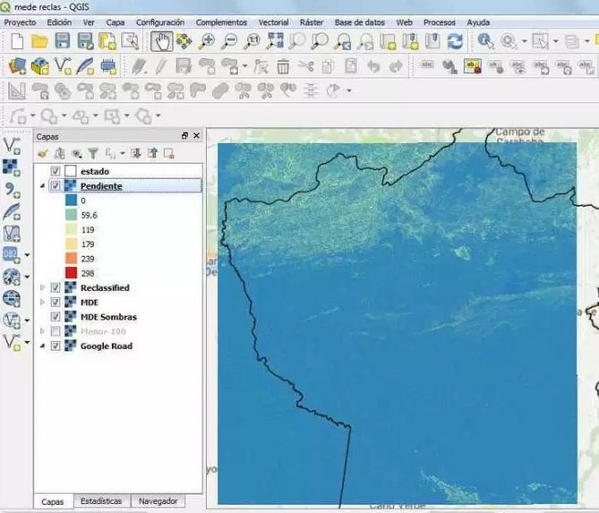The image size is (599, 513).
Task: Click the filter legend funnel icon
Action: coord(92,153)
